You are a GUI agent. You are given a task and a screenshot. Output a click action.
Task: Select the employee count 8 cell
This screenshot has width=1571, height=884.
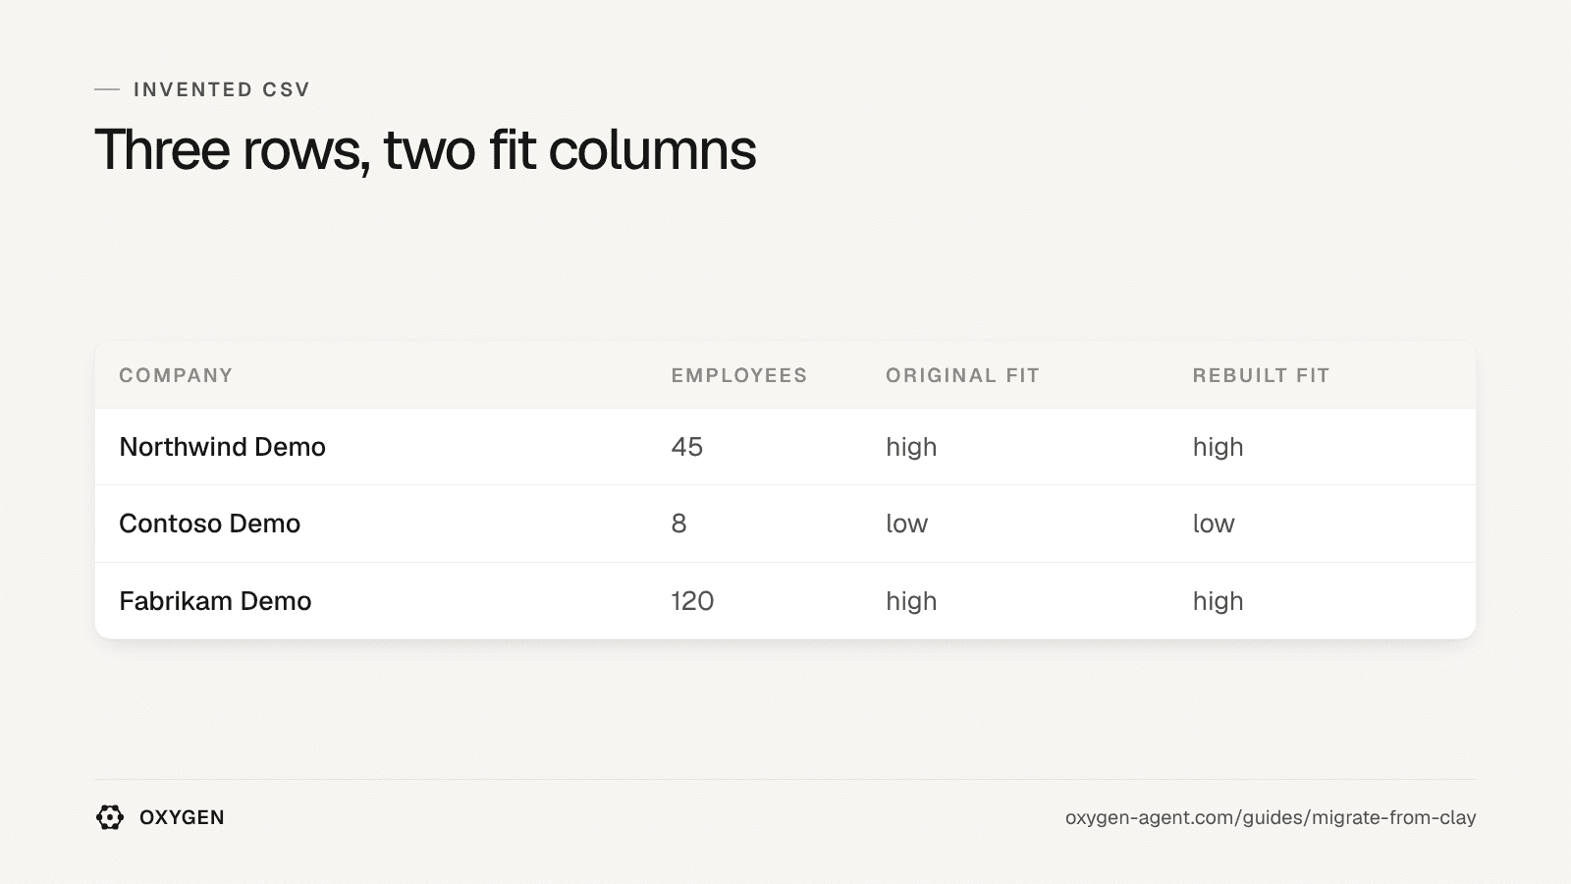(x=679, y=524)
